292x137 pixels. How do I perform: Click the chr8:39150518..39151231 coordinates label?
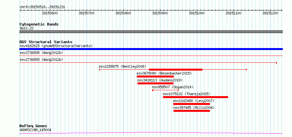(x=42, y=7)
